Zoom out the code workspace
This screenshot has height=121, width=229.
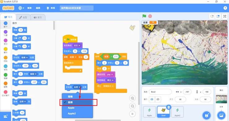[132, 106]
